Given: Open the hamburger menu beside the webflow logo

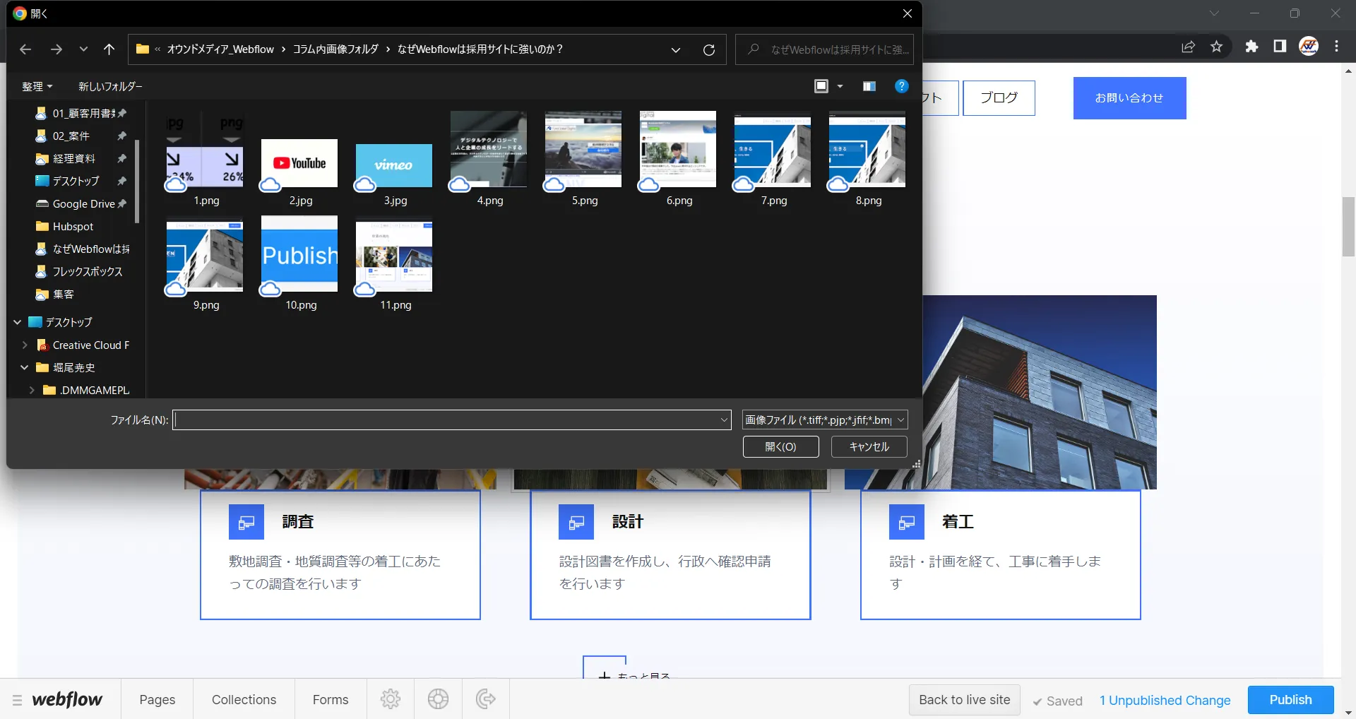Looking at the screenshot, I should tap(17, 700).
